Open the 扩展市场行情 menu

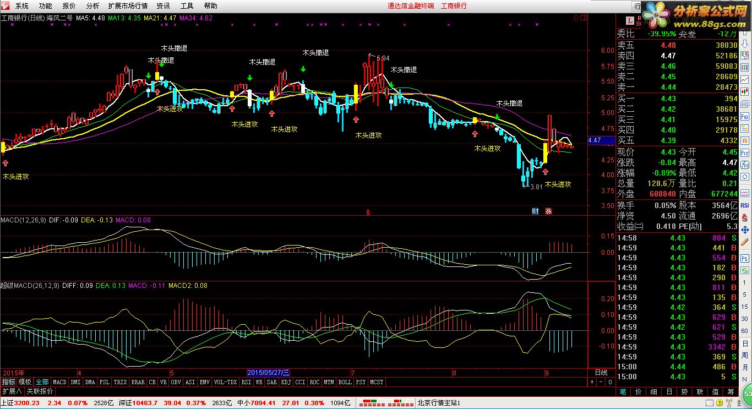(x=128, y=6)
